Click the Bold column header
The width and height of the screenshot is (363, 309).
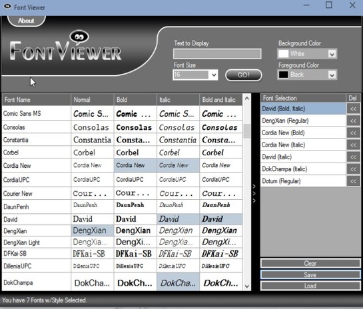(x=135, y=100)
